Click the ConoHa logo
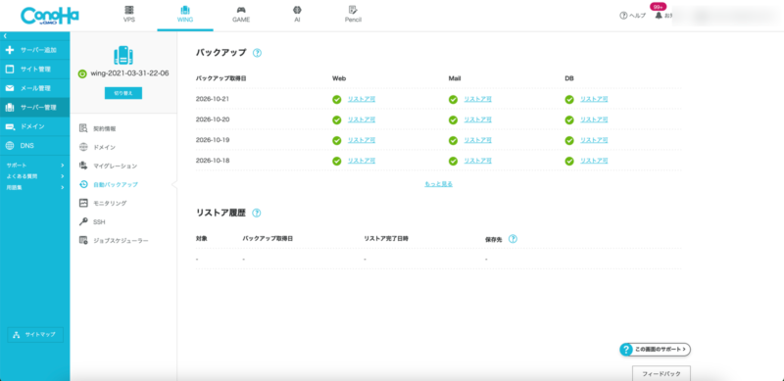The image size is (784, 381). pos(50,16)
